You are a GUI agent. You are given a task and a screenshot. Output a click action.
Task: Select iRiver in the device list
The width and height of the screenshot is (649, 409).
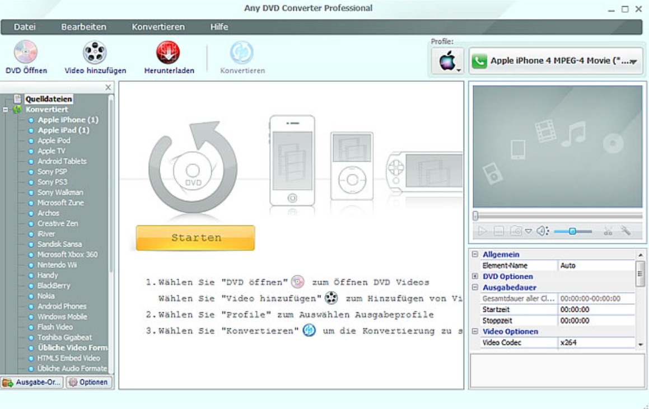[x=46, y=234]
